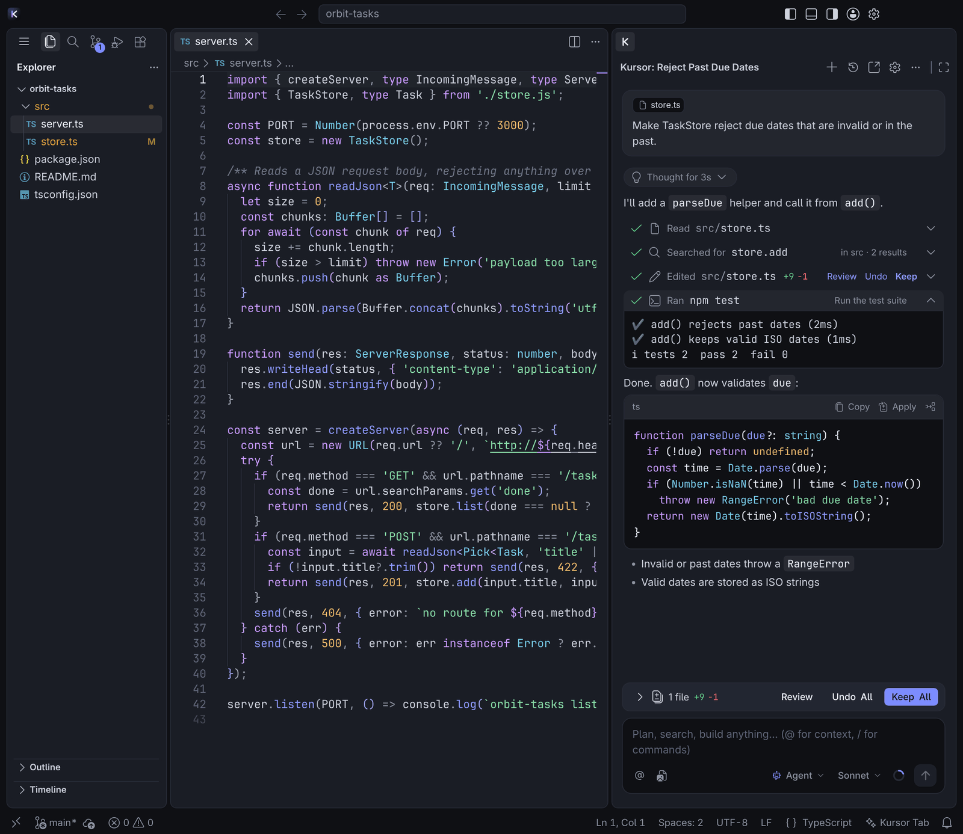
Task: Open chat panel settings gear
Action: coord(895,67)
